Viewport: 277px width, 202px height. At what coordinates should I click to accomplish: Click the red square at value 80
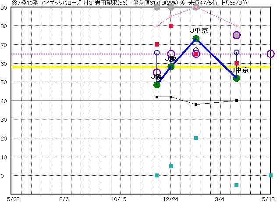(x=171, y=26)
